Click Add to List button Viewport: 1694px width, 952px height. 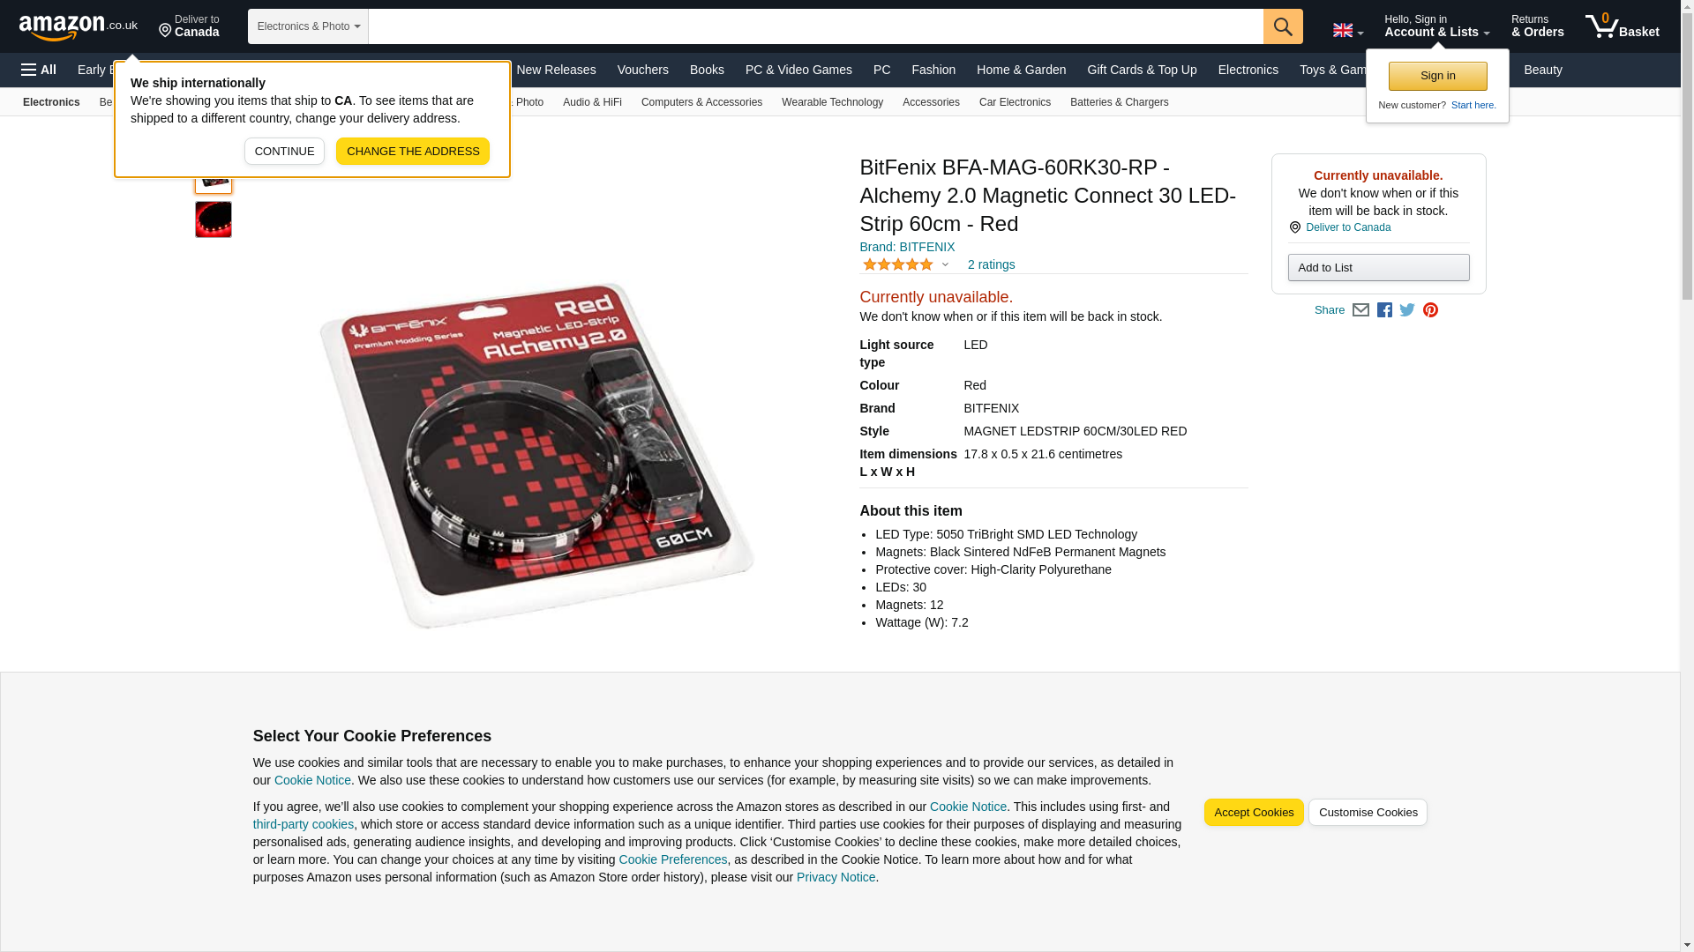tap(1378, 268)
